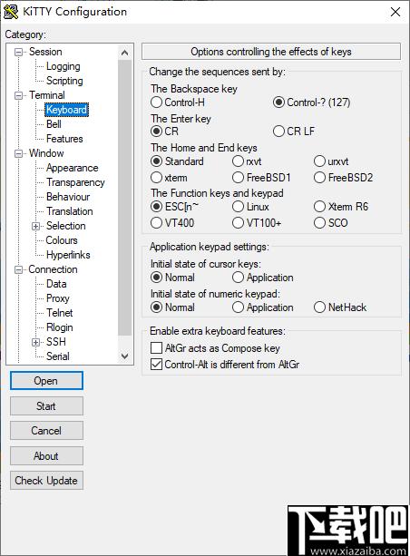Image resolution: width=410 pixels, height=556 pixels.
Task: Go to the Colours settings
Action: click(62, 240)
